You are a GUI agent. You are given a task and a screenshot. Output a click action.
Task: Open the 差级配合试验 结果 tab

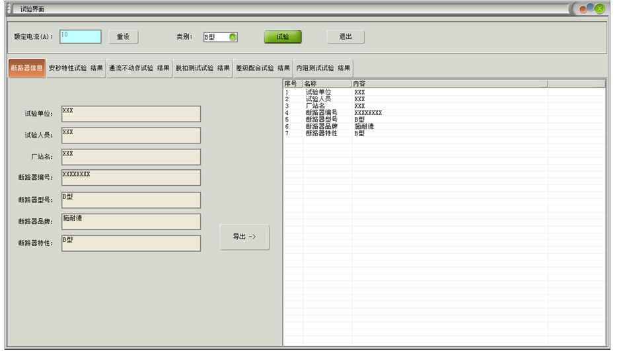point(263,68)
